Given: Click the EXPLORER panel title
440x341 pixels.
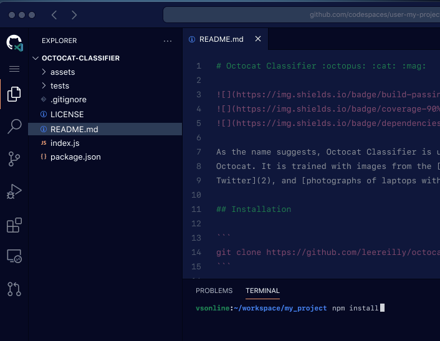Looking at the screenshot, I should tap(59, 41).
